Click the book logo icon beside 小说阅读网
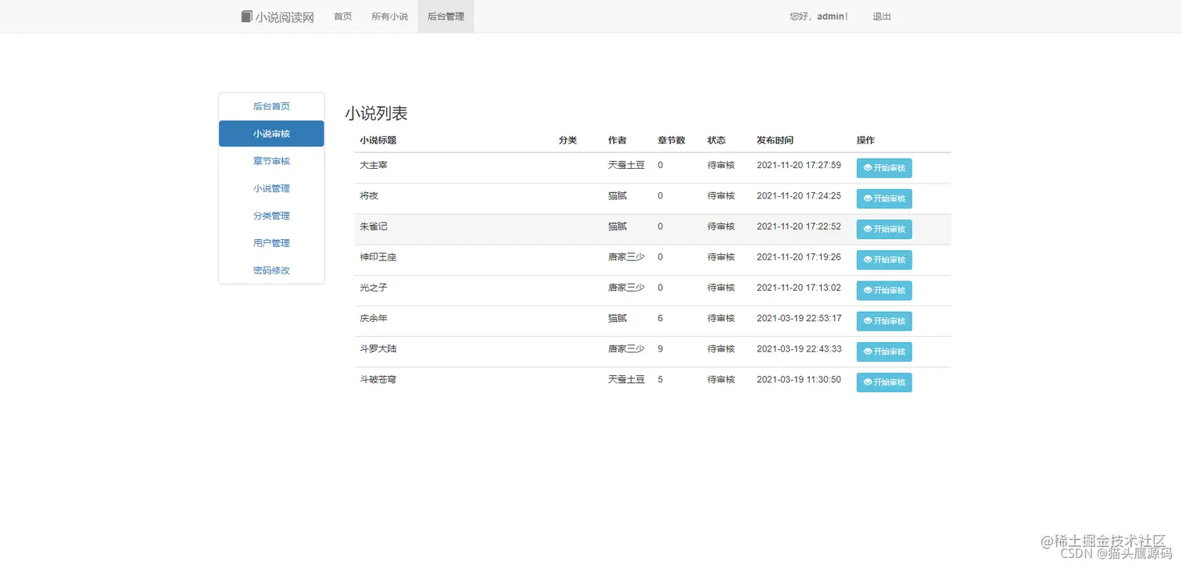 pyautogui.click(x=247, y=16)
